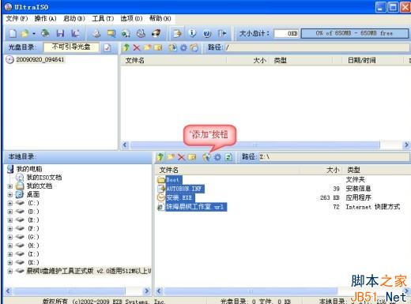
Task: Select 我的ISO文档 in the local tree
Action: pyautogui.click(x=44, y=178)
